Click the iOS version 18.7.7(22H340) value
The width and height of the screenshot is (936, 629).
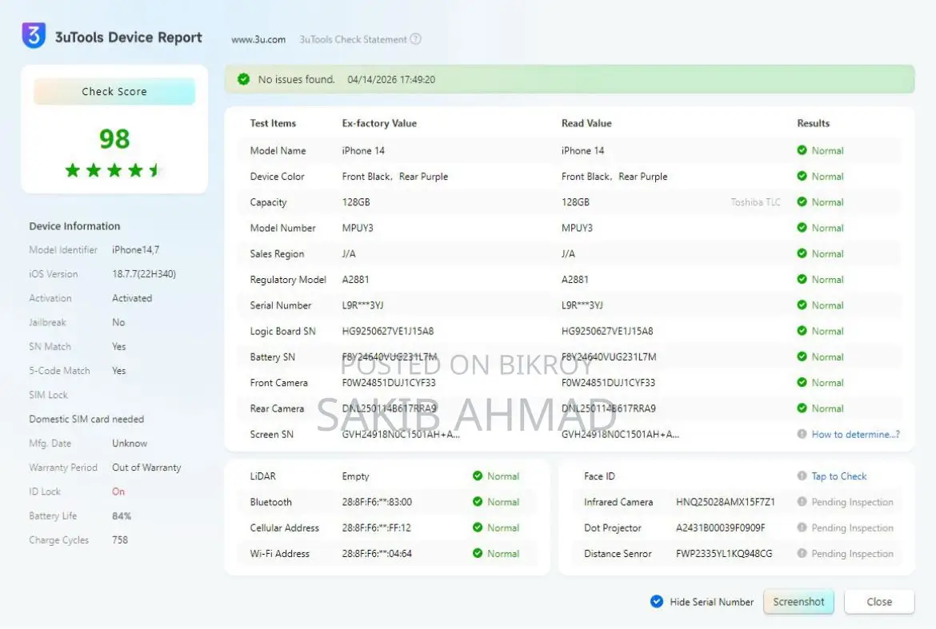click(144, 273)
